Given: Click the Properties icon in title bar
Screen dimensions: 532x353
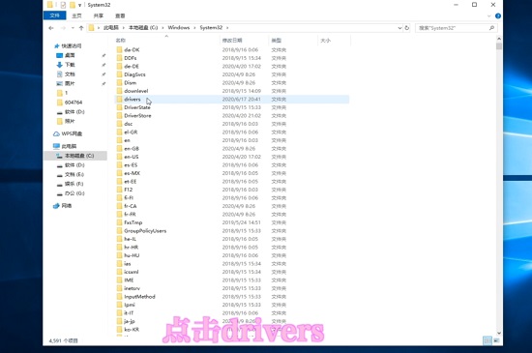Looking at the screenshot, I should pos(63,5).
